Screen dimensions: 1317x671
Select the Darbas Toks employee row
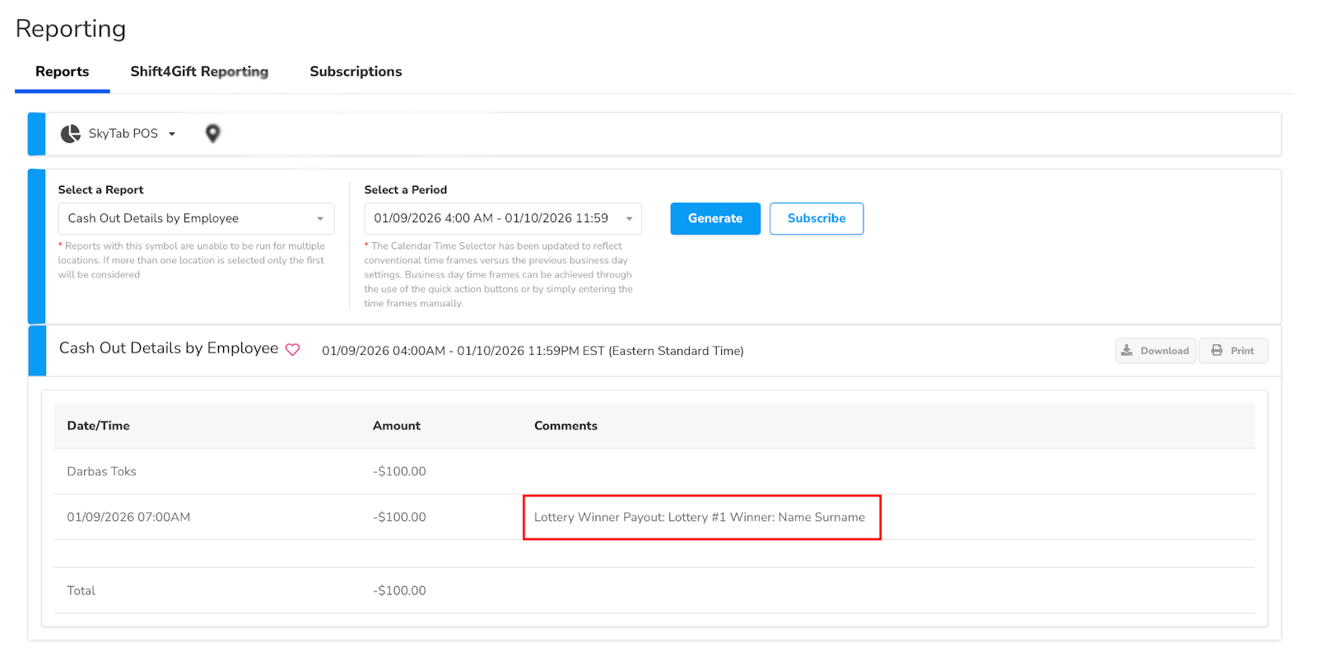point(102,472)
